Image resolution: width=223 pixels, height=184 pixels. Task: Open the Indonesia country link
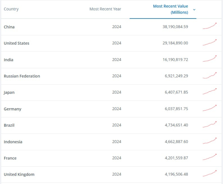pyautogui.click(x=13, y=142)
